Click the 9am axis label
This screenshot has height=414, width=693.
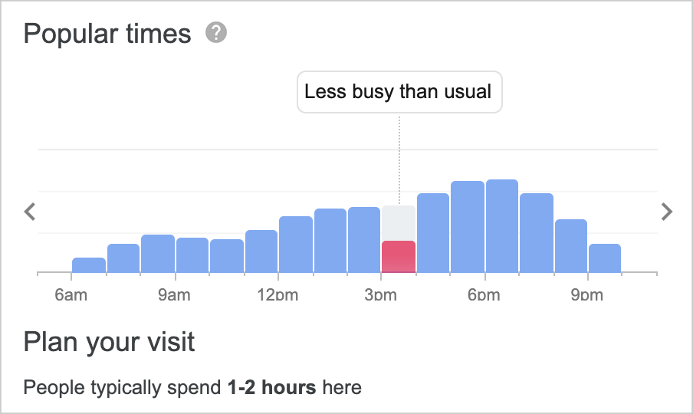pos(174,294)
